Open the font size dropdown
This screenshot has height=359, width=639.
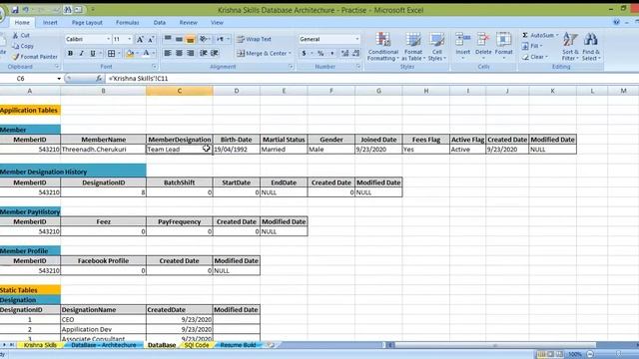[x=130, y=39]
